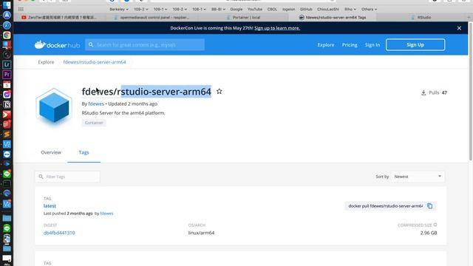Viewport: 473px width, 266px height.
Task: Close the DockerCon announcement banner
Action: point(459,28)
